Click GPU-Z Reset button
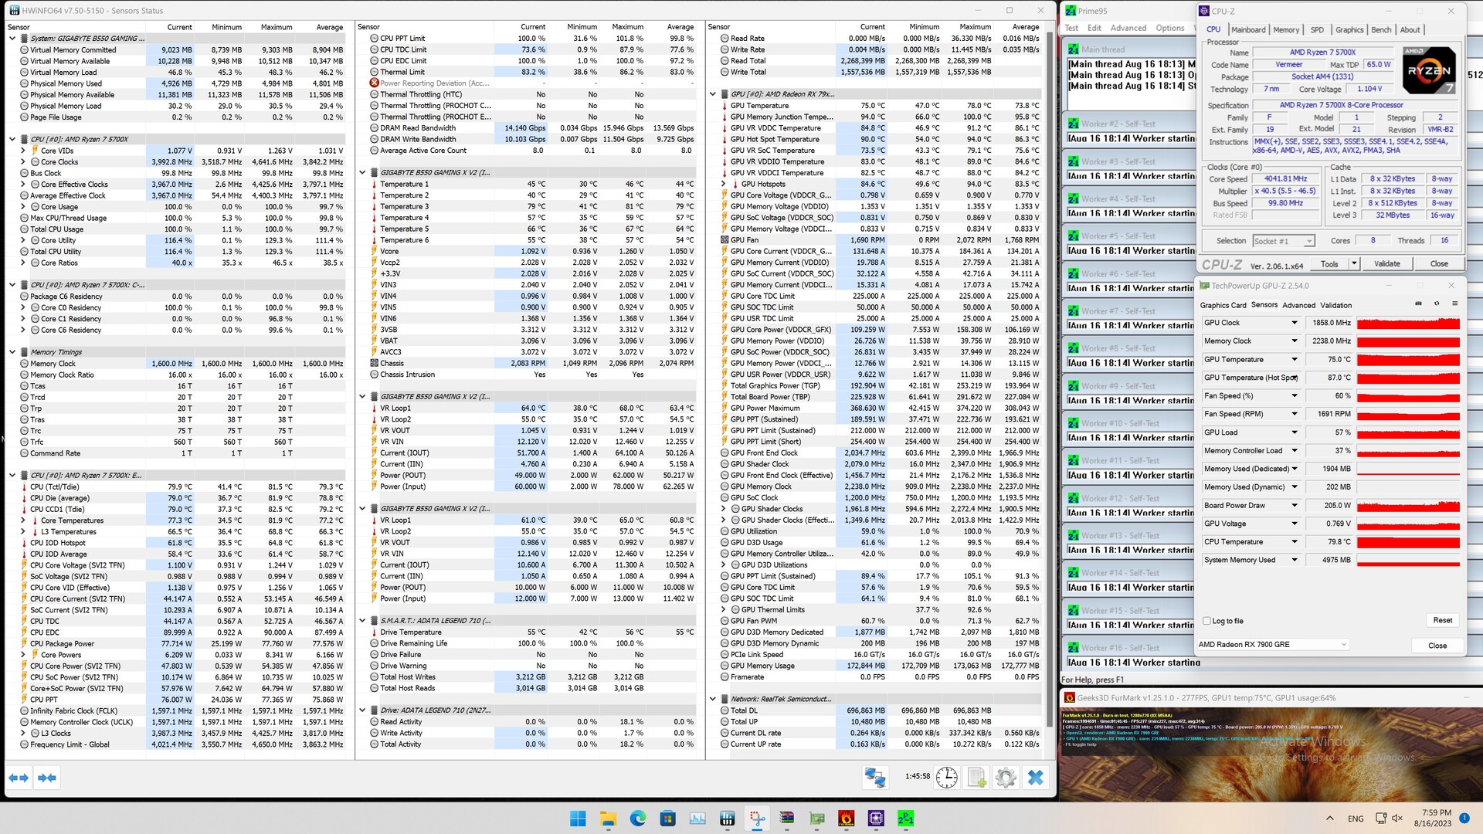Screen dimensions: 1483x834 tap(1442, 620)
